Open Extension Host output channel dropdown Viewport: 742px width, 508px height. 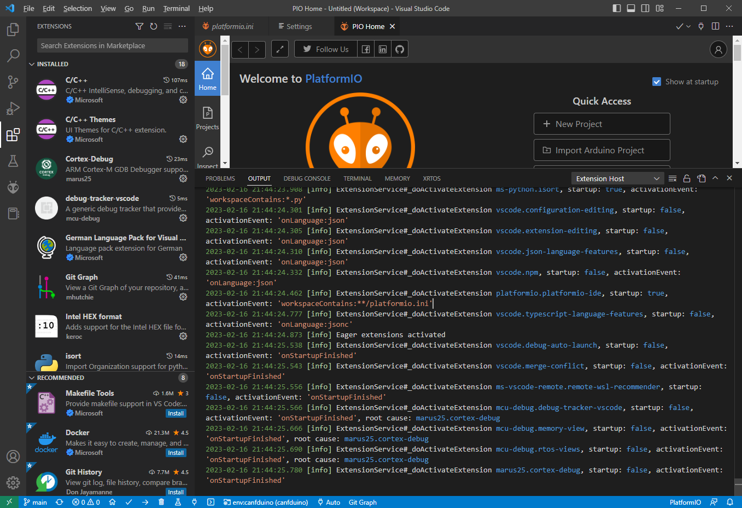[618, 178]
